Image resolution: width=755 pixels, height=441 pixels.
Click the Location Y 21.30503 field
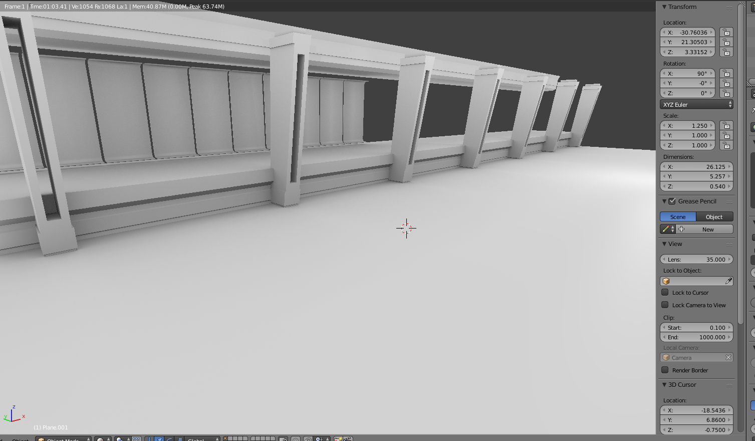pyautogui.click(x=687, y=42)
